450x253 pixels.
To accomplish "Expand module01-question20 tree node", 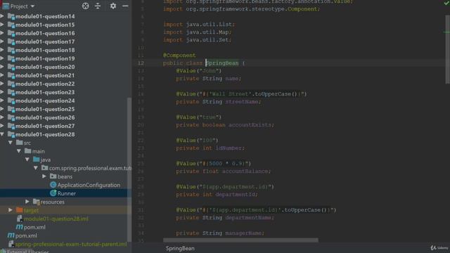I will 2,67.
